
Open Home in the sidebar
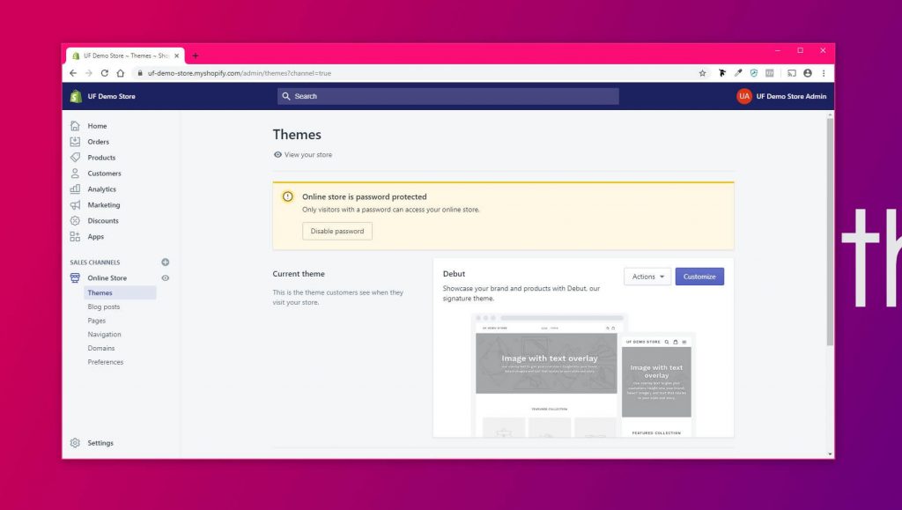click(97, 126)
